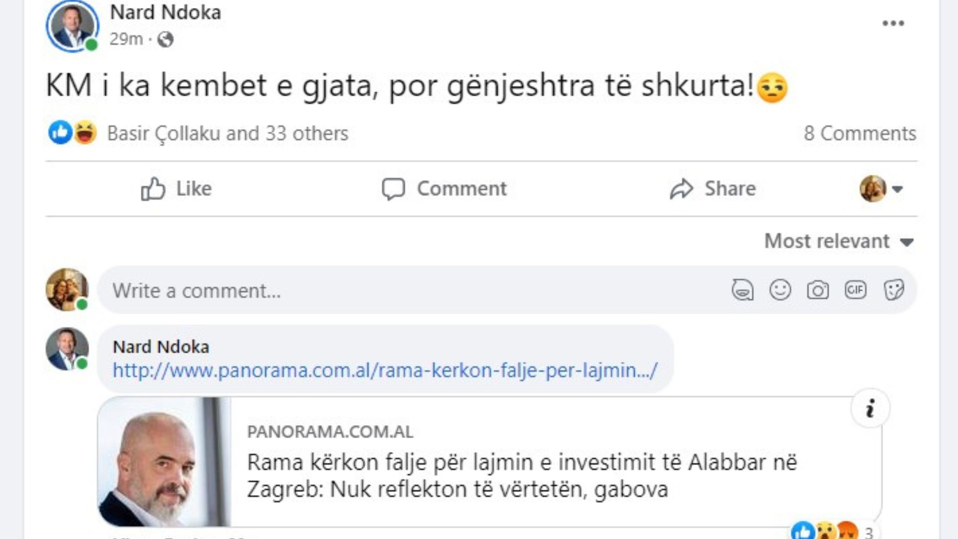The width and height of the screenshot is (958, 539).
Task: Expand the Most relevant comment sorting dropdown
Action: click(x=839, y=242)
